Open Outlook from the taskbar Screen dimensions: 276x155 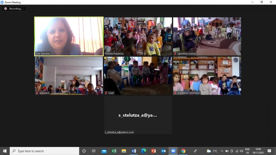[x=163, y=151]
